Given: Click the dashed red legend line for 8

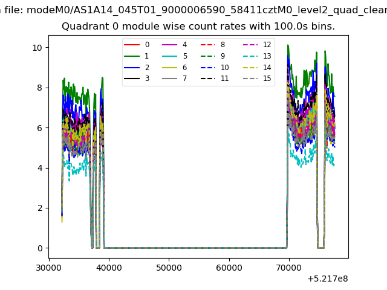Looking at the screenshot, I should tap(207, 45).
